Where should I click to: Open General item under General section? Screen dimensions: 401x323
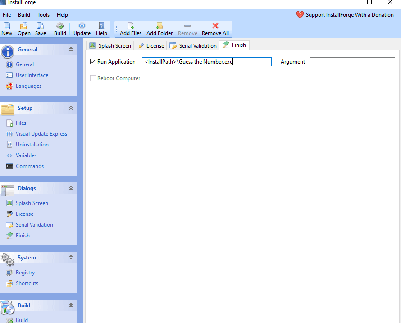pyautogui.click(x=24, y=64)
